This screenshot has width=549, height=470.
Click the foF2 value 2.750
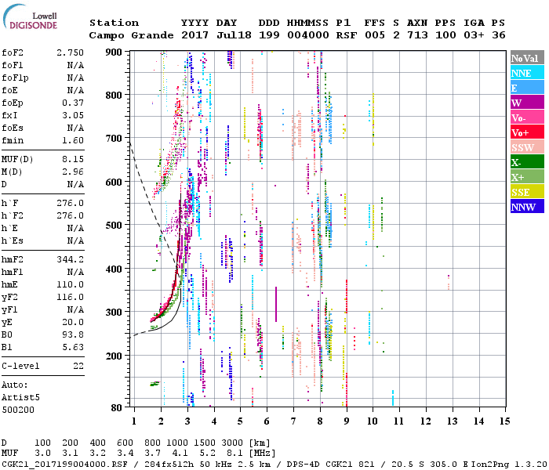[x=70, y=52]
